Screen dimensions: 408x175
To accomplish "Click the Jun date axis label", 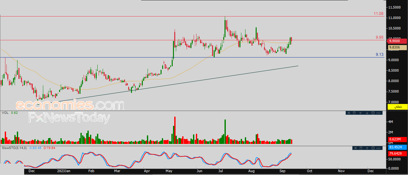I will point(199,171).
